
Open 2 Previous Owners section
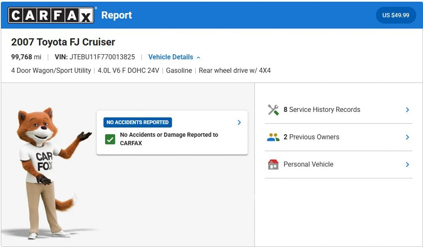pyautogui.click(x=338, y=137)
